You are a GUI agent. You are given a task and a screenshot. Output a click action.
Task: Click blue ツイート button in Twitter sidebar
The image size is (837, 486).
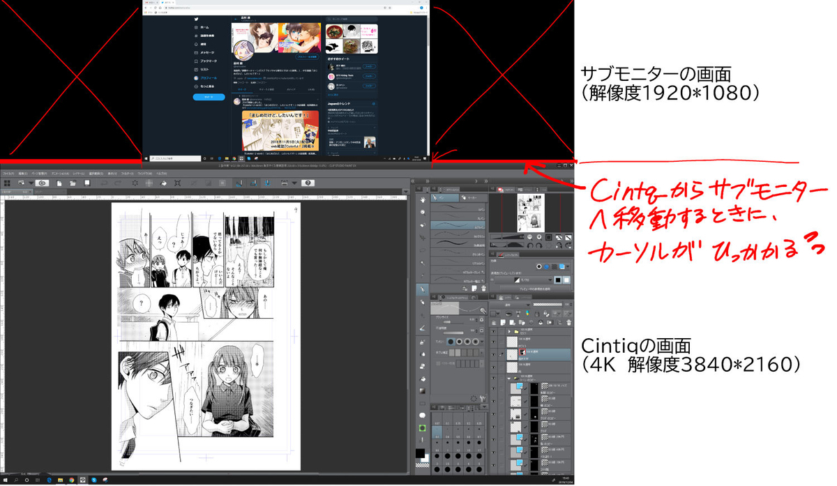click(209, 97)
